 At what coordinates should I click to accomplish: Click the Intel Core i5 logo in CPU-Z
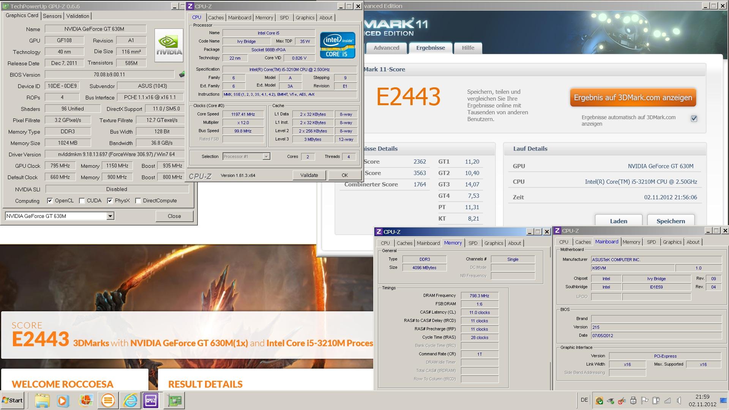click(338, 45)
